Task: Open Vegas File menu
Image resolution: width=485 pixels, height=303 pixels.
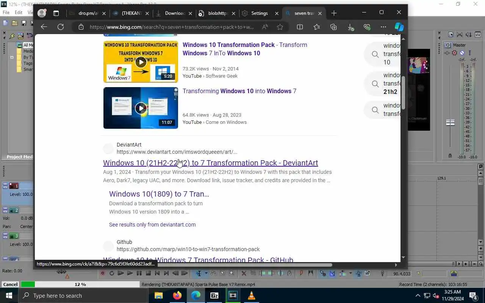Action: 6,12
